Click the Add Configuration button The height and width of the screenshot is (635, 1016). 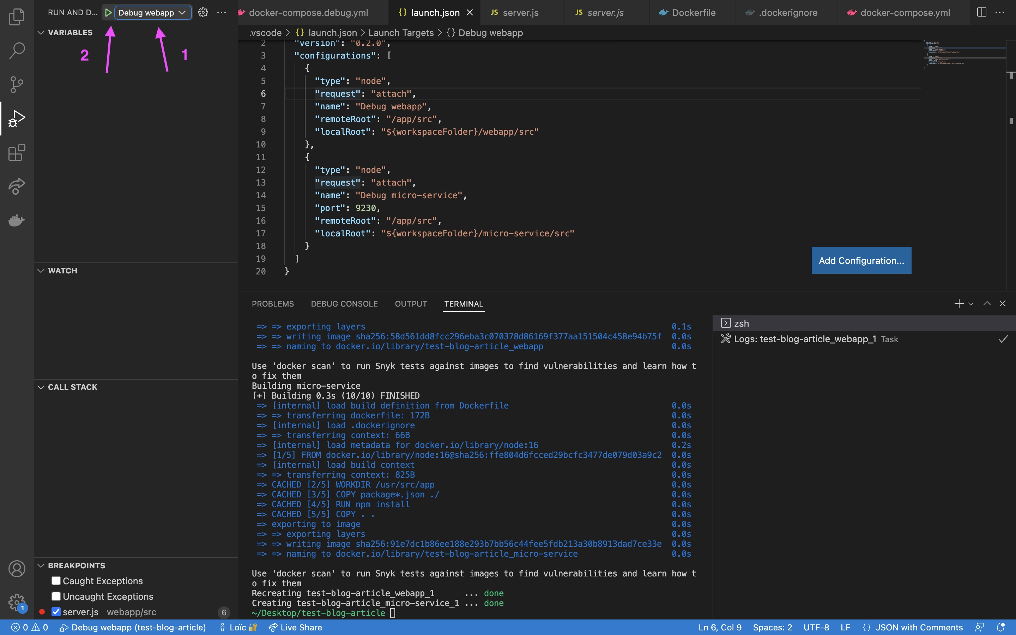861,260
